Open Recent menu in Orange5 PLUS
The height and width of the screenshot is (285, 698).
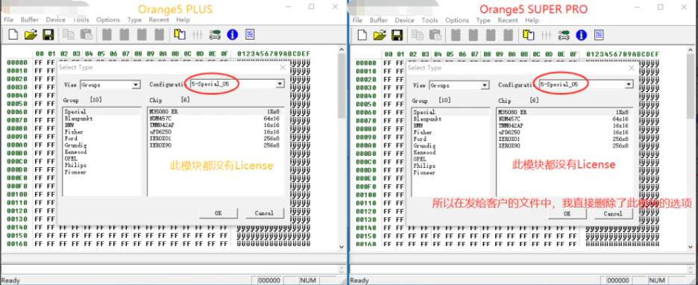click(x=159, y=19)
